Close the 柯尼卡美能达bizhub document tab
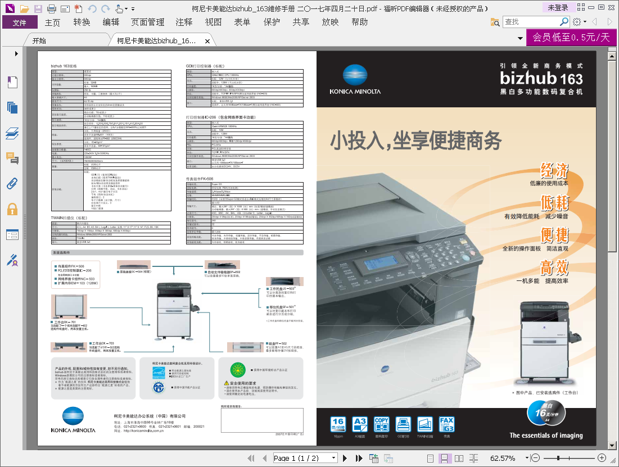 (x=207, y=41)
